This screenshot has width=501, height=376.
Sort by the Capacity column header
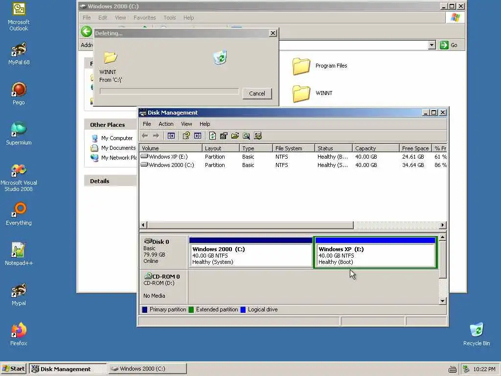(x=376, y=148)
